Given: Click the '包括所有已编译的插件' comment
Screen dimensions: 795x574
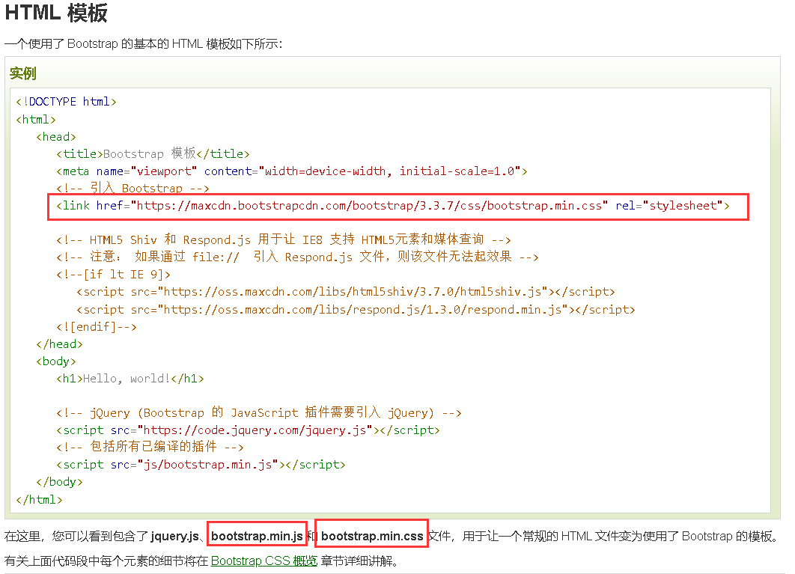Looking at the screenshot, I should tap(150, 447).
